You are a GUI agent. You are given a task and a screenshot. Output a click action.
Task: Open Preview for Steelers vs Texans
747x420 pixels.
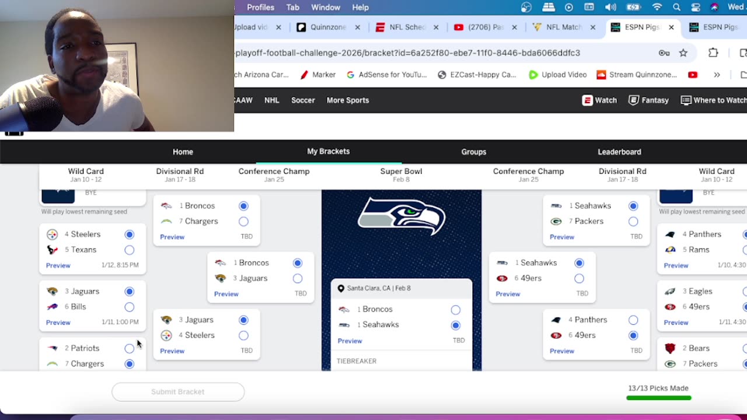pyautogui.click(x=58, y=265)
